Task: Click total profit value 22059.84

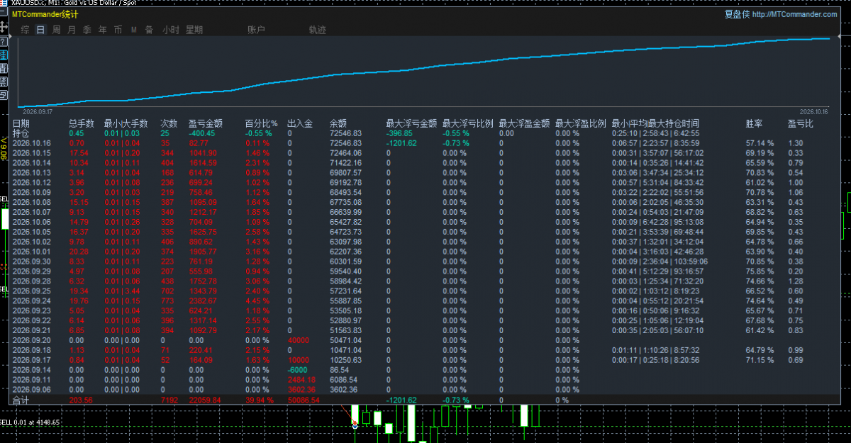Action: point(205,400)
